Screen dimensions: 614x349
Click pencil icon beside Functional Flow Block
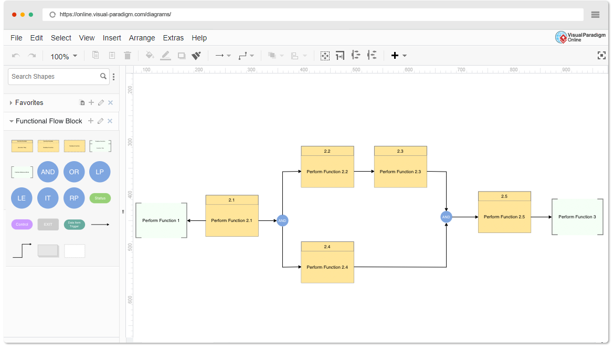(x=101, y=121)
